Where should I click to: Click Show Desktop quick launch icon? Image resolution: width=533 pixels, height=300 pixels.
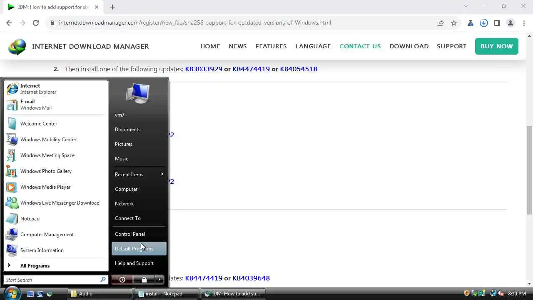[x=30, y=294]
